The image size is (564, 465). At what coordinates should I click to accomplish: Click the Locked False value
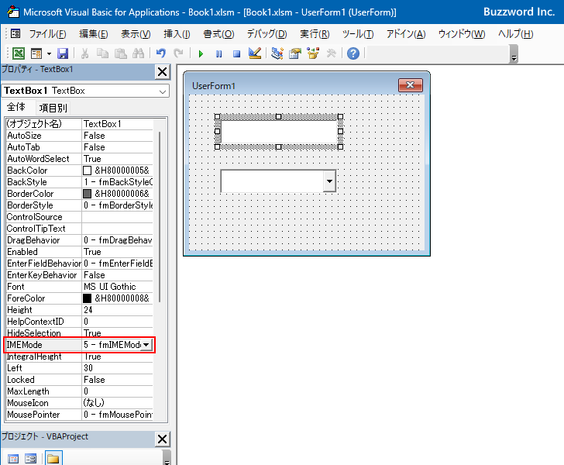point(118,380)
